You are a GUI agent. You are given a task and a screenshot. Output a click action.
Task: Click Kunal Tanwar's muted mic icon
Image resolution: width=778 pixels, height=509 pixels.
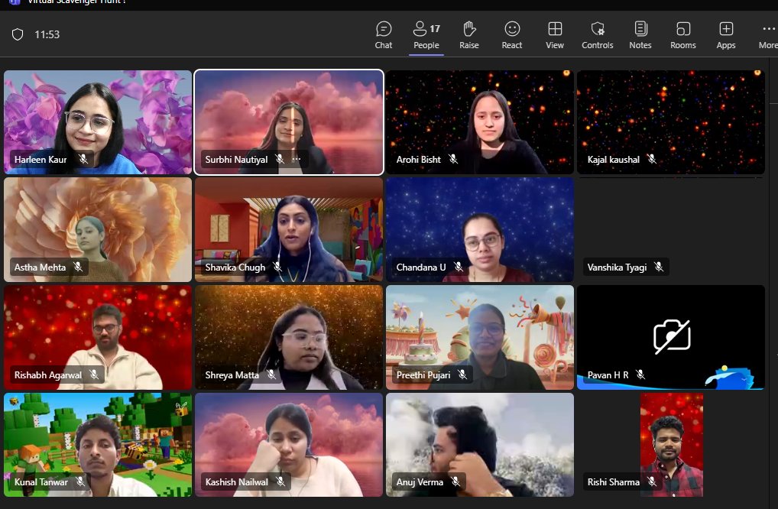(80, 481)
